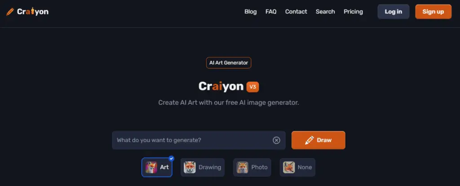
Task: Open the FAQ page
Action: 271,12
